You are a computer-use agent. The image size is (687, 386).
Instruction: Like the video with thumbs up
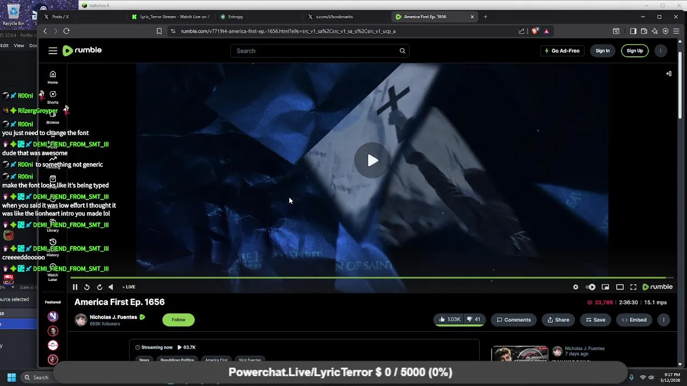pyautogui.click(x=449, y=320)
